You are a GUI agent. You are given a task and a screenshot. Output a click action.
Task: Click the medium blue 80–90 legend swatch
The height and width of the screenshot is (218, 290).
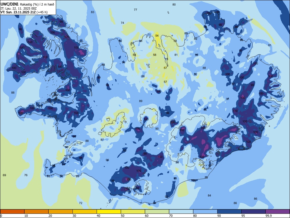(205, 212)
